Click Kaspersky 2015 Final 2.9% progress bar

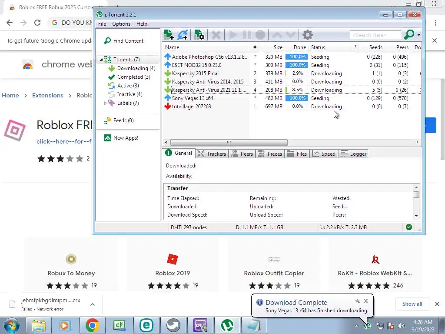(296, 73)
